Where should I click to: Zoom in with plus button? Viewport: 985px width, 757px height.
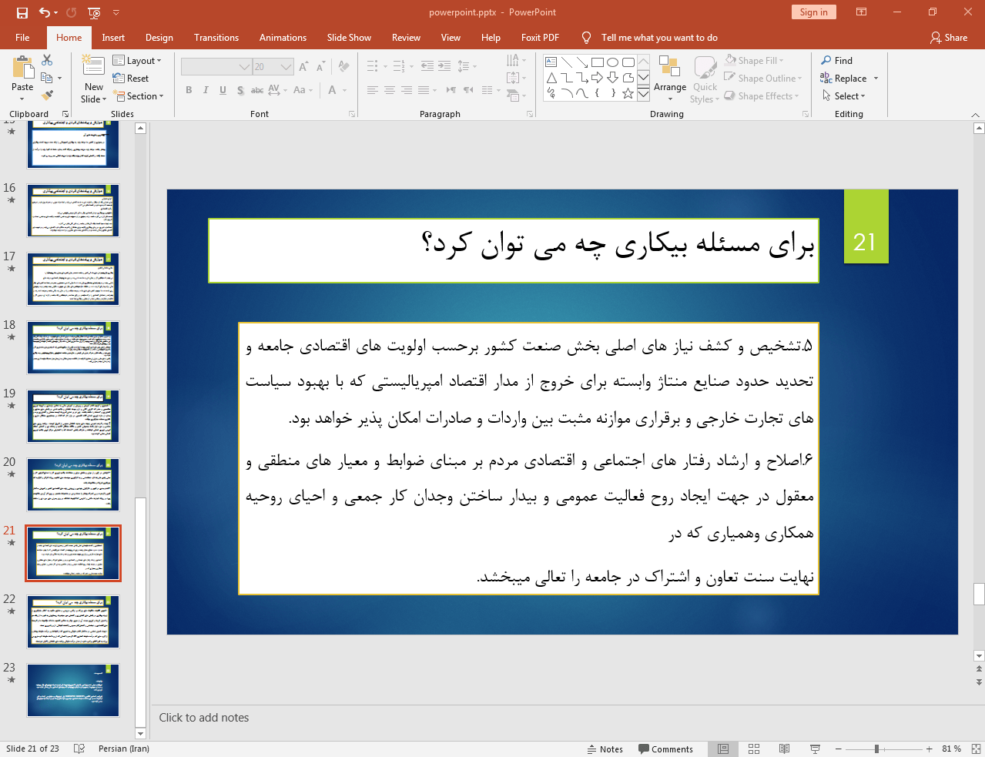(x=930, y=749)
